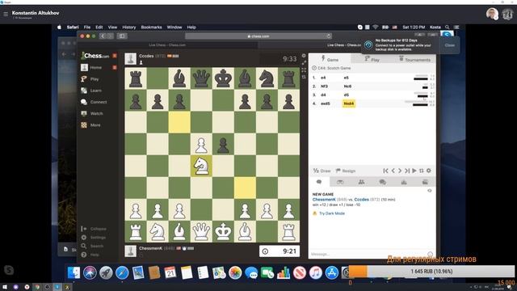
Task: Select the white knight on d4
Action: pos(201,166)
